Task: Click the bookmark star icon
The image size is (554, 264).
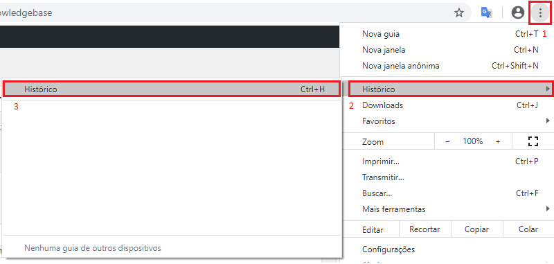Action: (458, 13)
